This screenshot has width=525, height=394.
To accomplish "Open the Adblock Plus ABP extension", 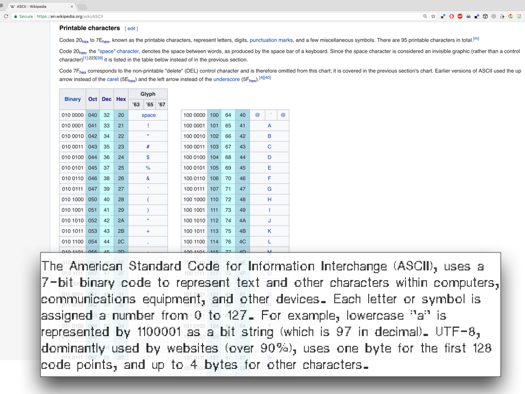I will pos(460,16).
